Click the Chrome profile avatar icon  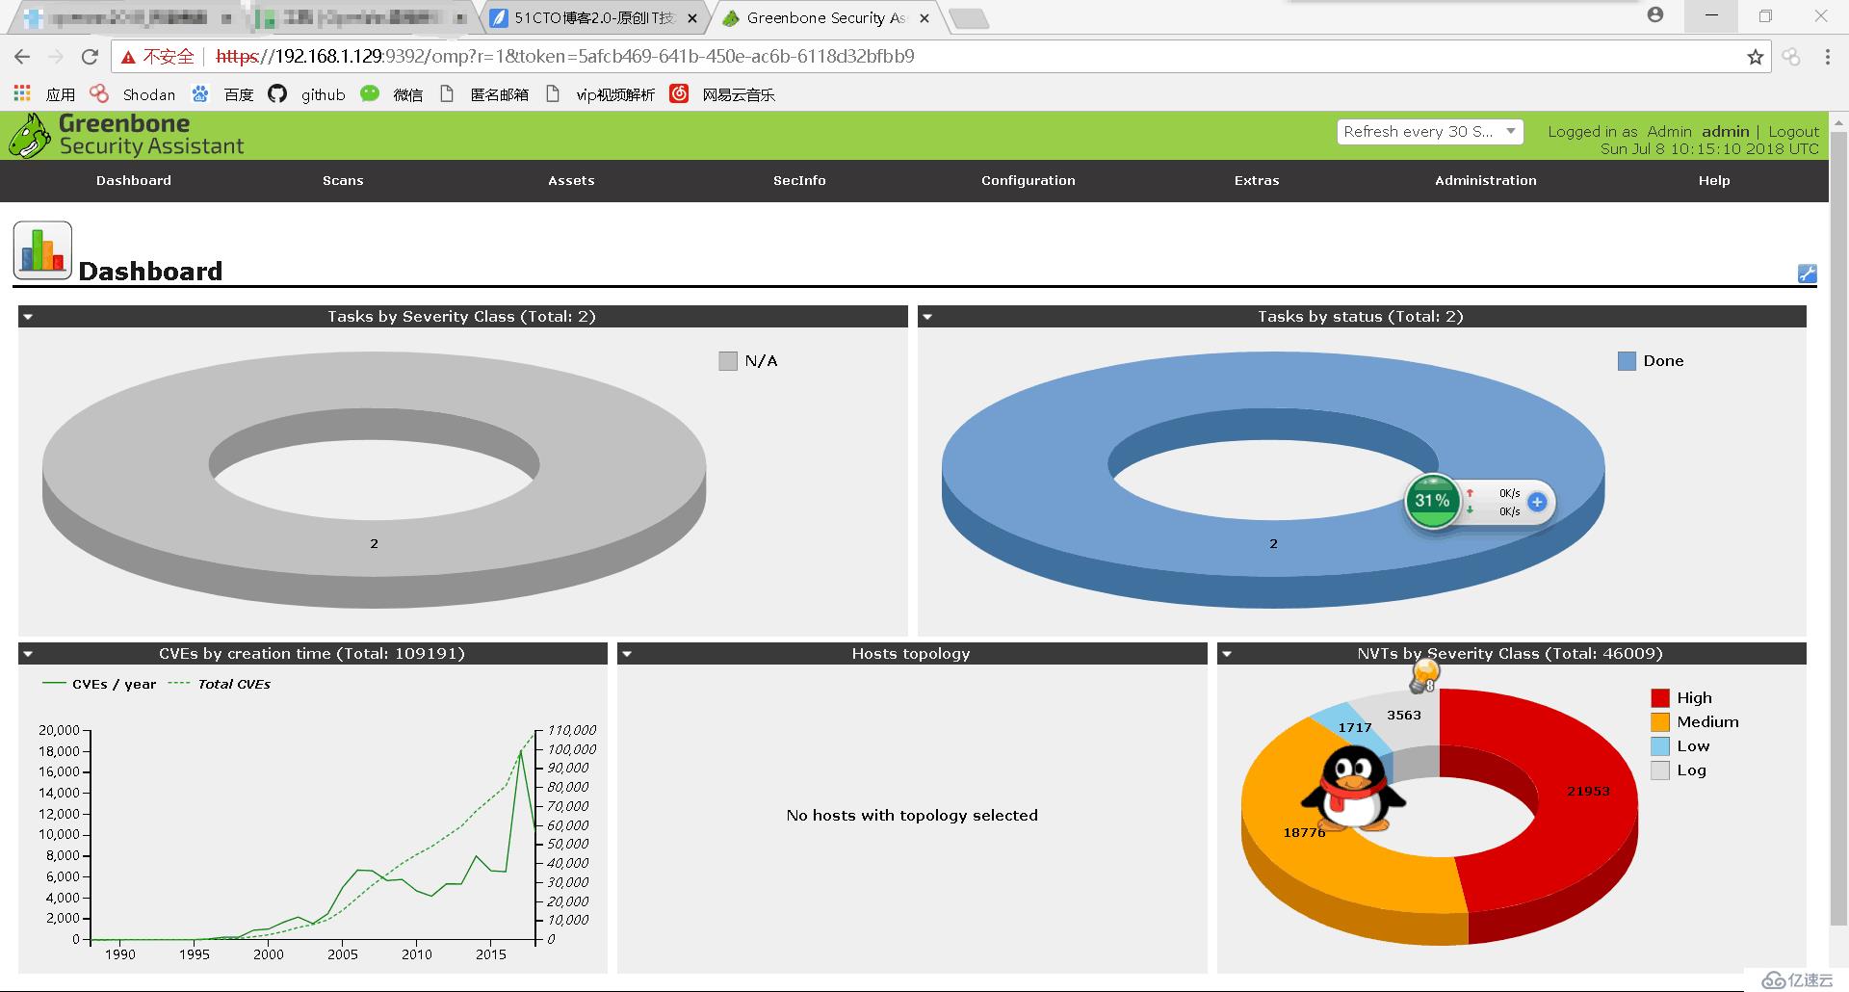coord(1655,15)
